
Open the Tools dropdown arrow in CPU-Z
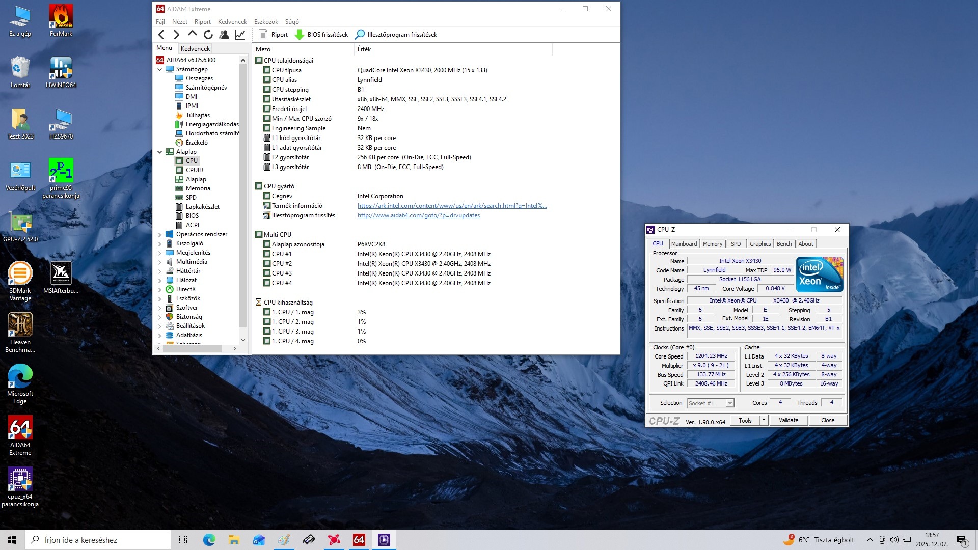coord(764,420)
